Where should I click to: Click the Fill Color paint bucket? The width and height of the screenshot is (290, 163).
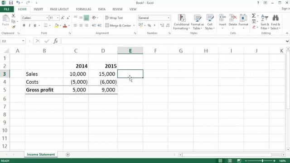click(x=56, y=25)
